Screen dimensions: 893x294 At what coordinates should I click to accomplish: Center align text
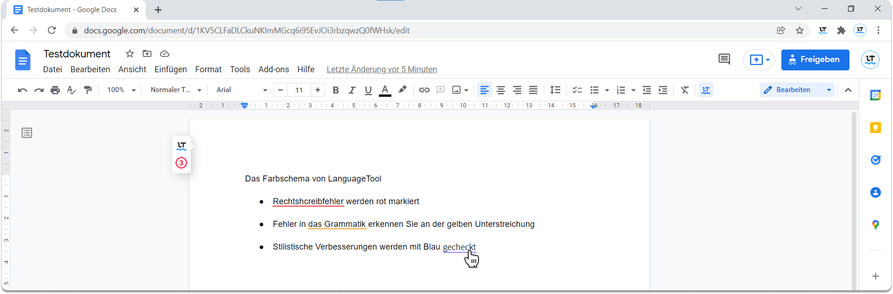[x=501, y=90]
